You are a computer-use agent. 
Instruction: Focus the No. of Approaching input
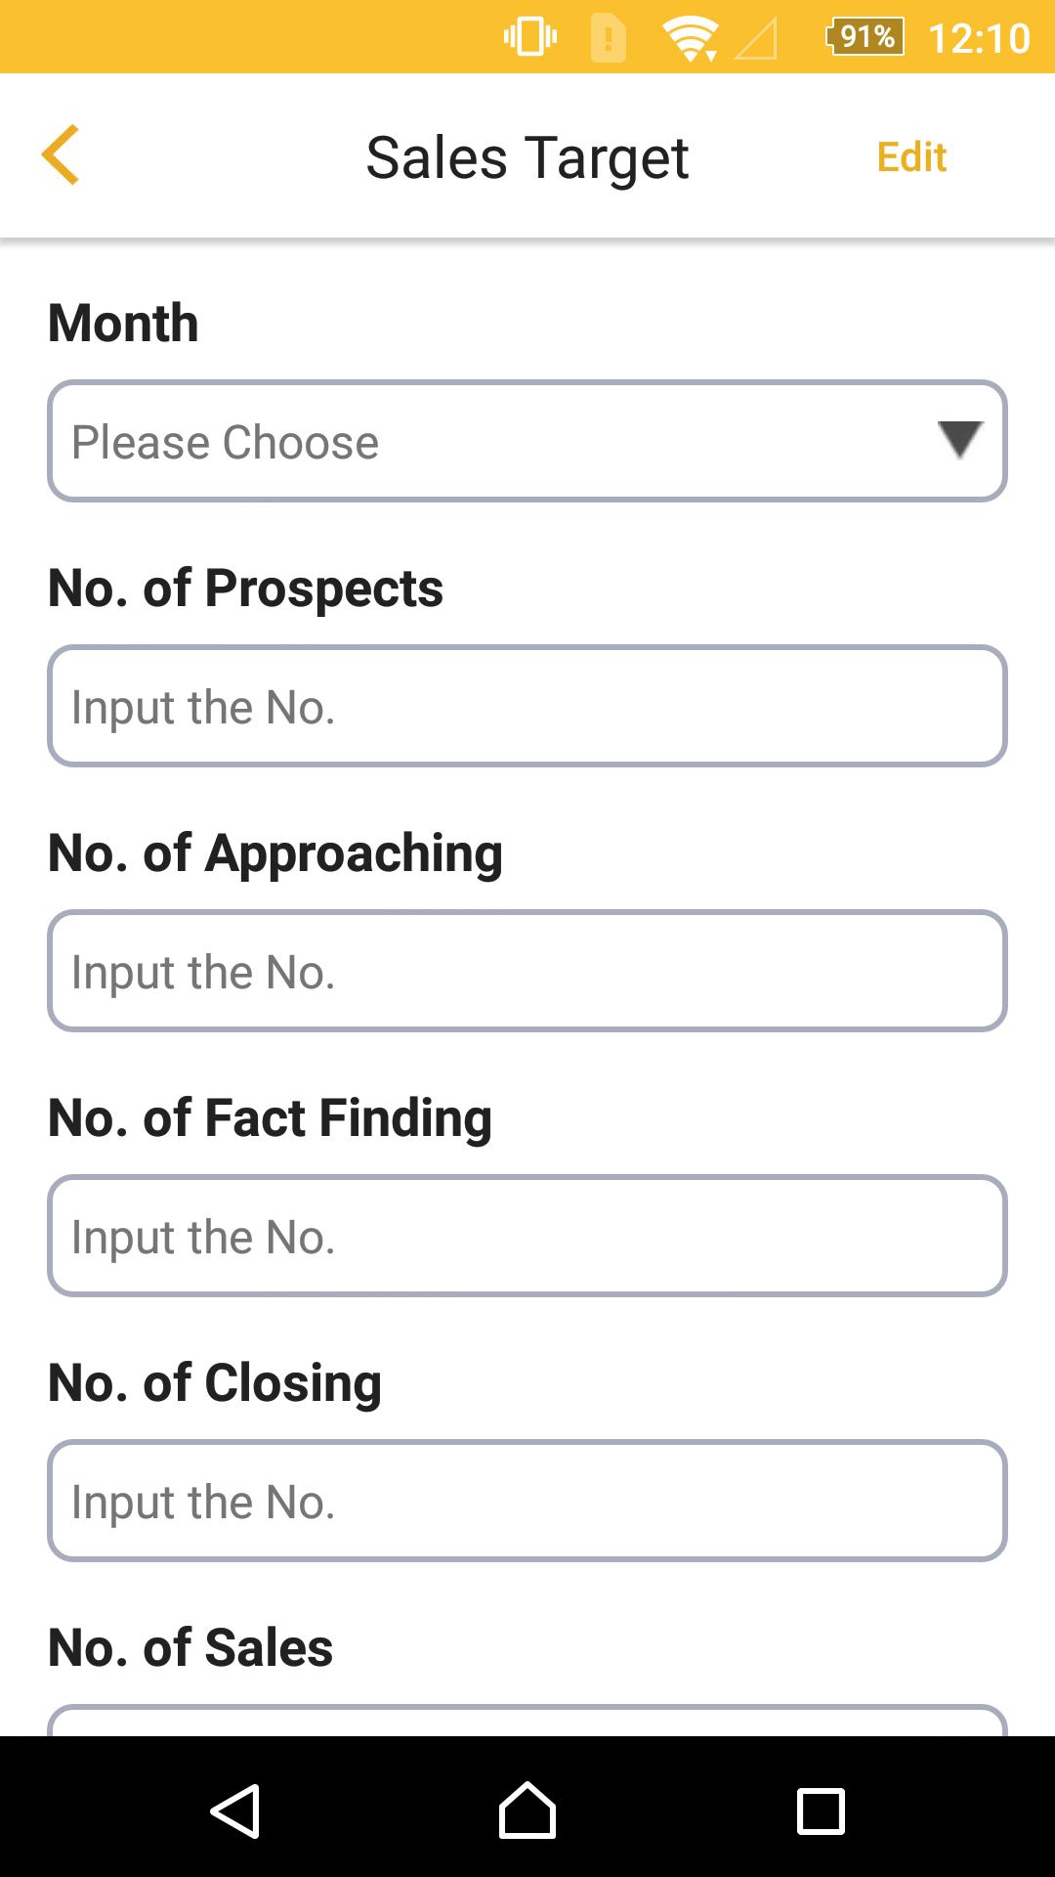point(527,971)
